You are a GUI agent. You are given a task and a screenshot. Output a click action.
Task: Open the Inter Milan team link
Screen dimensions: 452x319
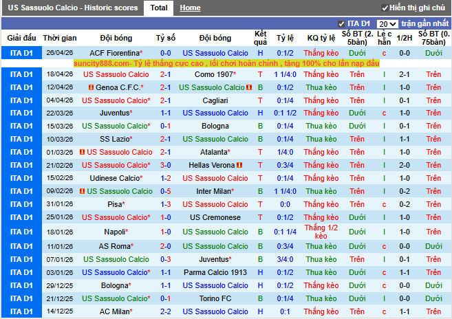click(x=213, y=191)
